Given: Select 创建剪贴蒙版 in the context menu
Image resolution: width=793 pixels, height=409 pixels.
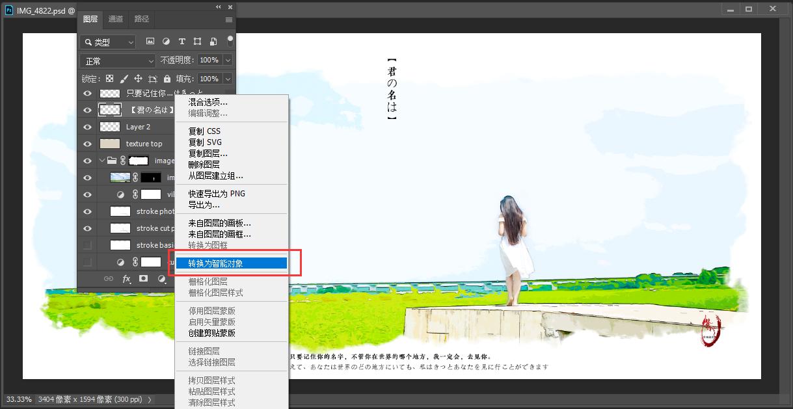Looking at the screenshot, I should tap(211, 333).
